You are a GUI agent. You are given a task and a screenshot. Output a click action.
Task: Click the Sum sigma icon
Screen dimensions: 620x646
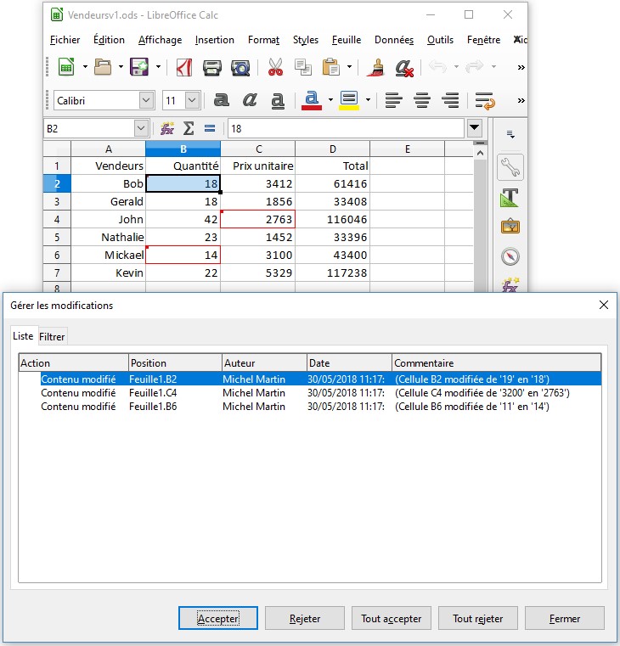coord(189,128)
